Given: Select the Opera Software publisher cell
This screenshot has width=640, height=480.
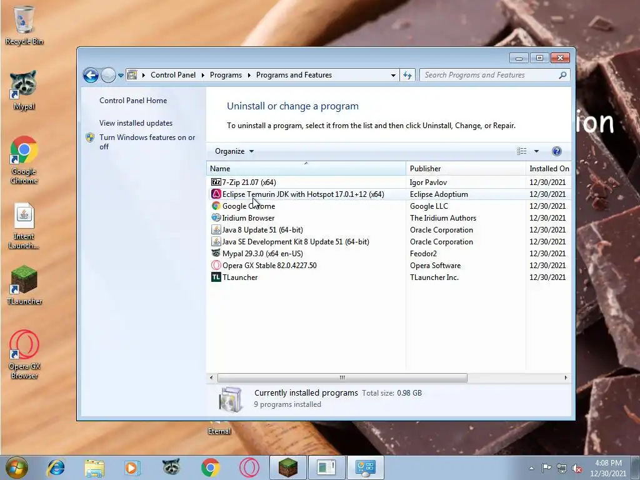Looking at the screenshot, I should [x=435, y=265].
